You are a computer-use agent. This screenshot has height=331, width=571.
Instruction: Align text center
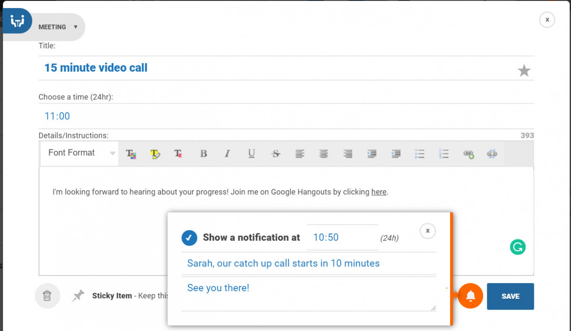324,154
